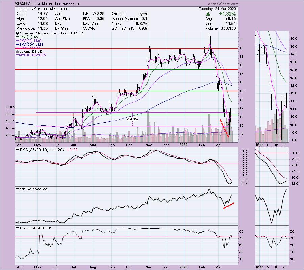Screen dimensions: 304x270
Task: Click the SCTR-SPAR 69.5 panel label
Action: point(36,228)
